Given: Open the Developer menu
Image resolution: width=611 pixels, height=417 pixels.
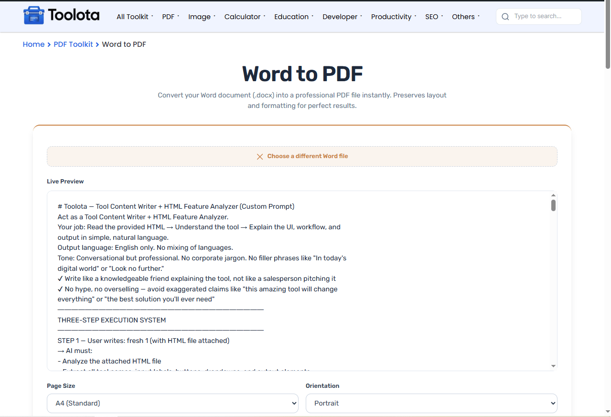Looking at the screenshot, I should coord(342,17).
